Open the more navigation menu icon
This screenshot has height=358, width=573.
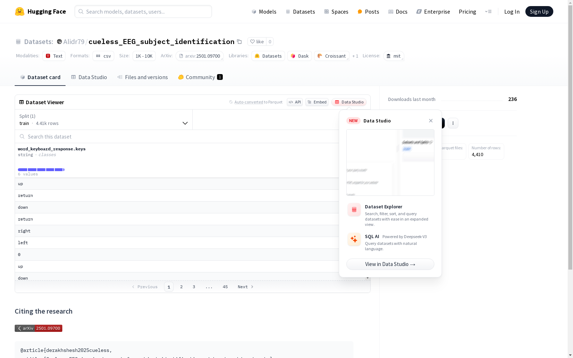488,11
